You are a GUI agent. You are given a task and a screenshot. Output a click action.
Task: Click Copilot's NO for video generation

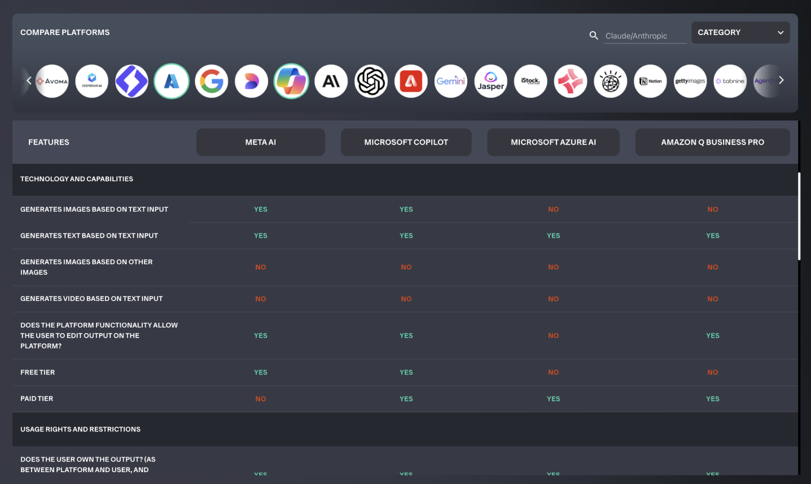(406, 299)
